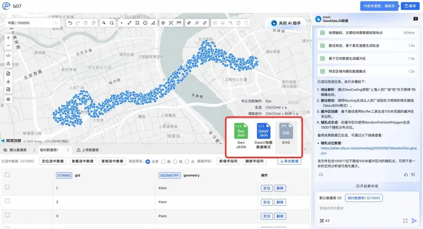Viewport: 423px width, 229px height.
Task: Click the 关闭 AI 助手 button
Action: pos(286,23)
